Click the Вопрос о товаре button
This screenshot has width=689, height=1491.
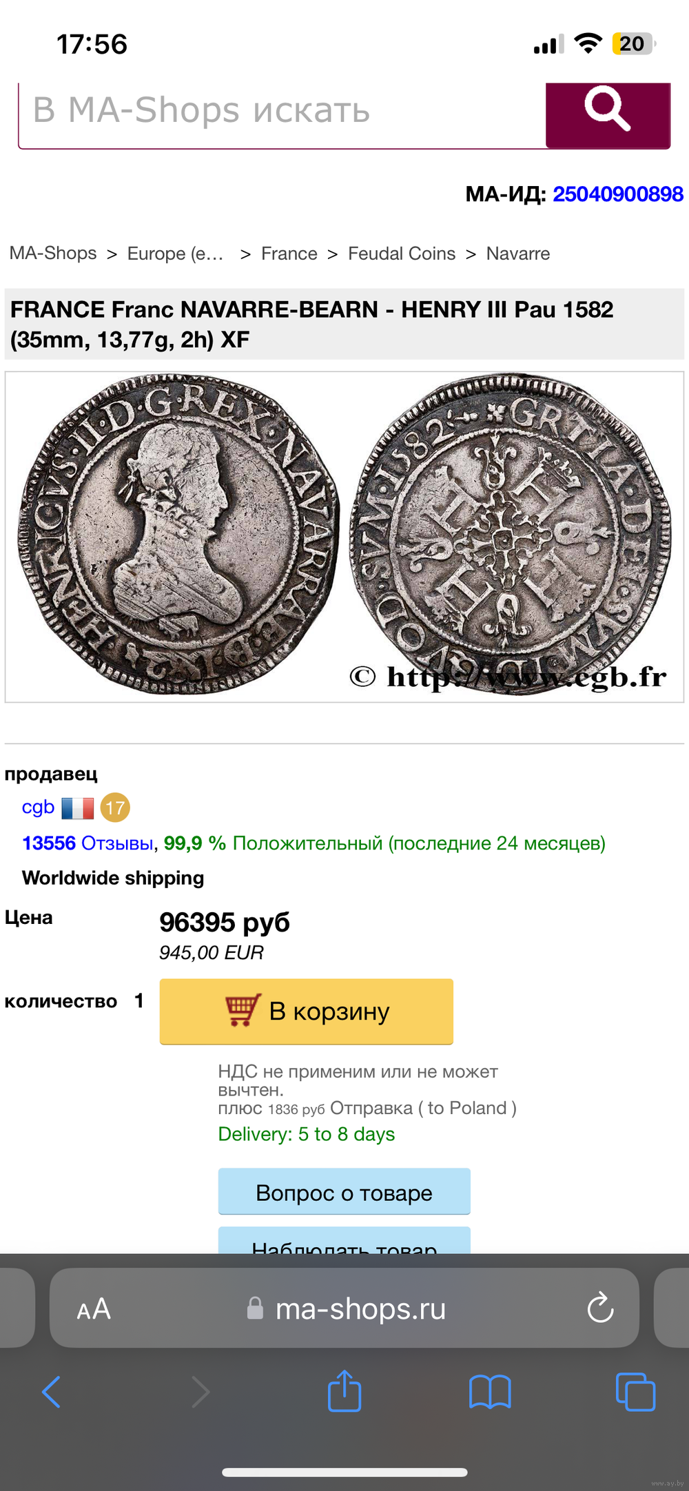pyautogui.click(x=344, y=1191)
